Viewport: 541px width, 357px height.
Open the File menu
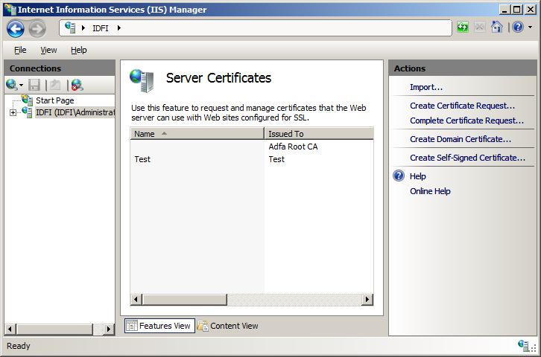20,50
